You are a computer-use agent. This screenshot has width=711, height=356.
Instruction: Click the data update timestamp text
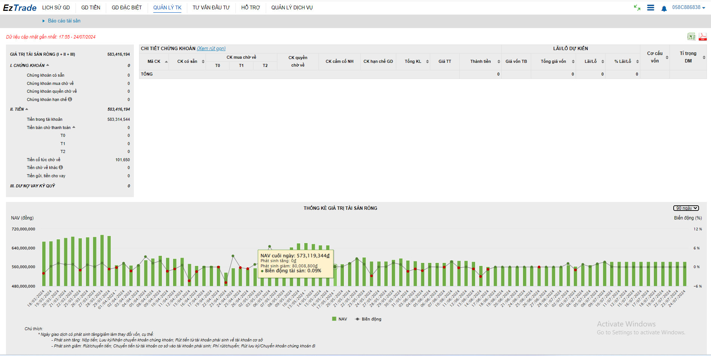51,37
